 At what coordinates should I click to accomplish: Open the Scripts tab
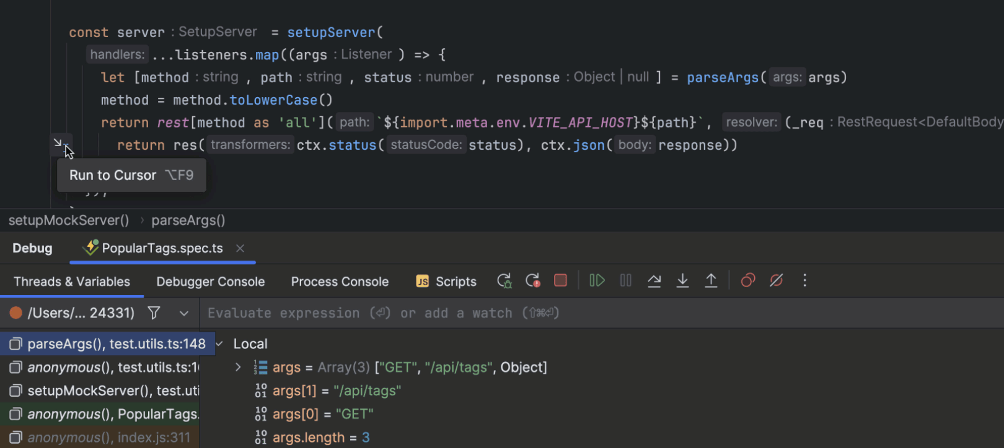446,282
